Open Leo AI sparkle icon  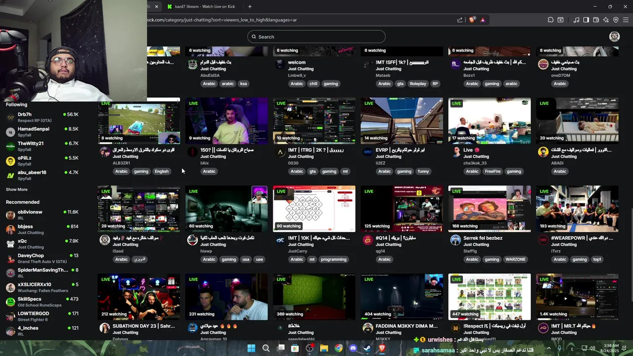pos(606,20)
